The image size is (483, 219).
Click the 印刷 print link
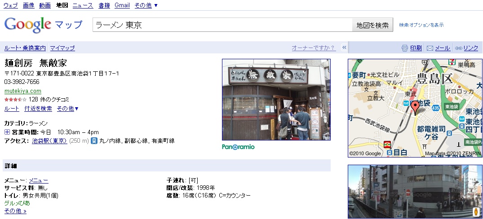416,48
